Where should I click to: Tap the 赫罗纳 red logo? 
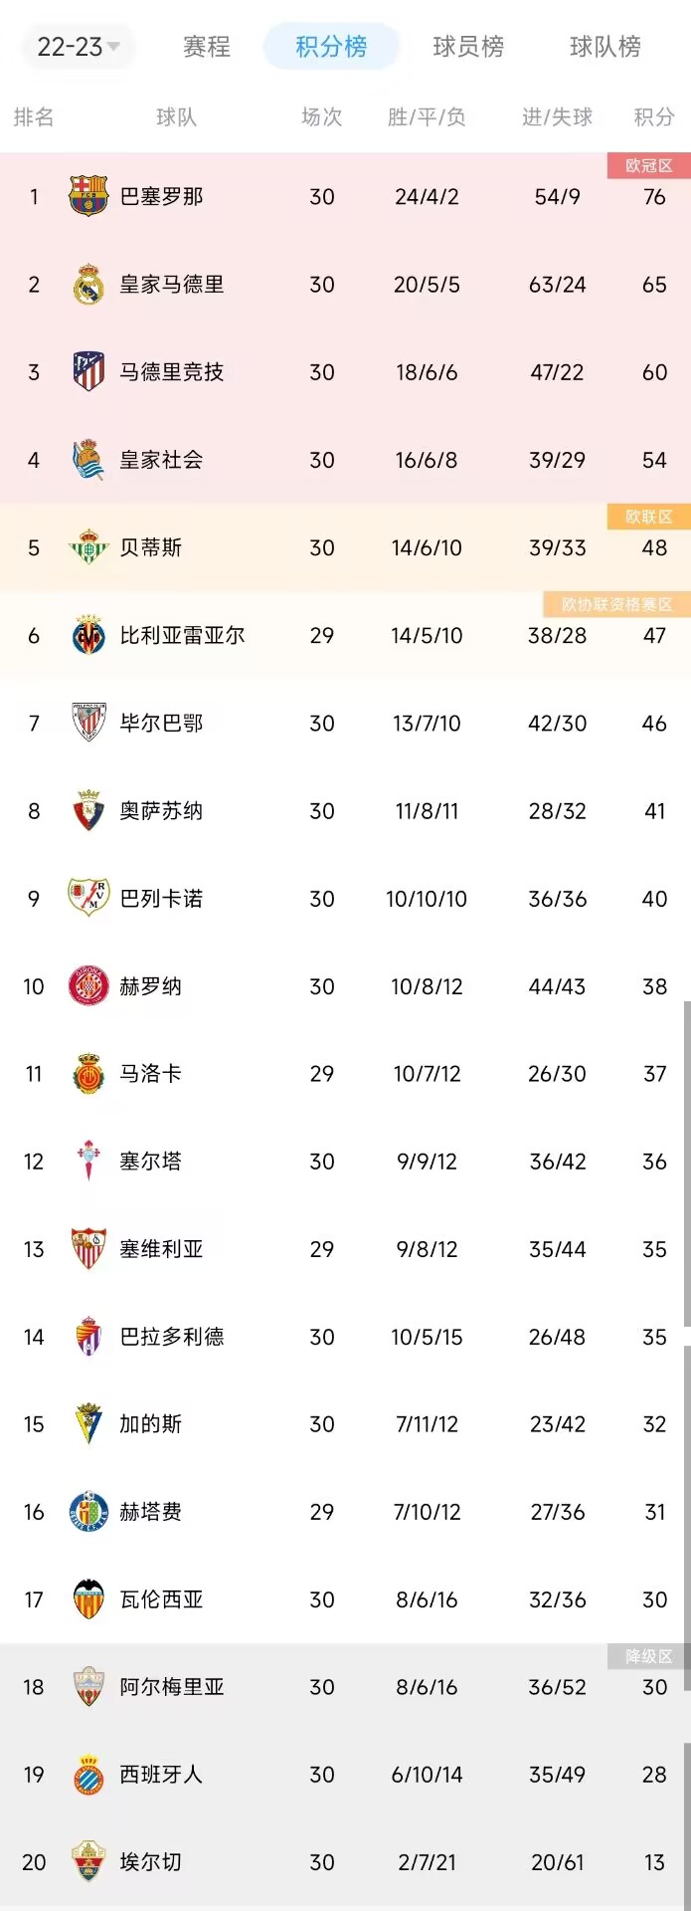click(88, 986)
